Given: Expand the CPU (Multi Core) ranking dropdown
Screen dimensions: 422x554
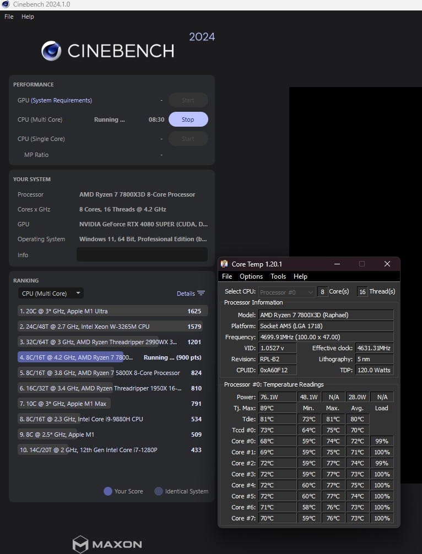Looking at the screenshot, I should click(51, 294).
